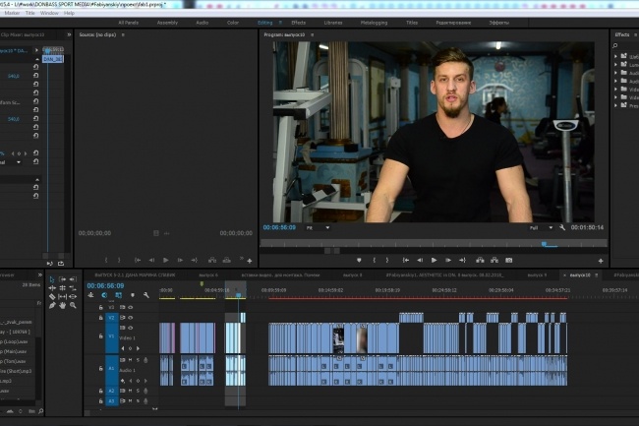
Task: Open the Full playback resolution dropdown
Action: 541,228
